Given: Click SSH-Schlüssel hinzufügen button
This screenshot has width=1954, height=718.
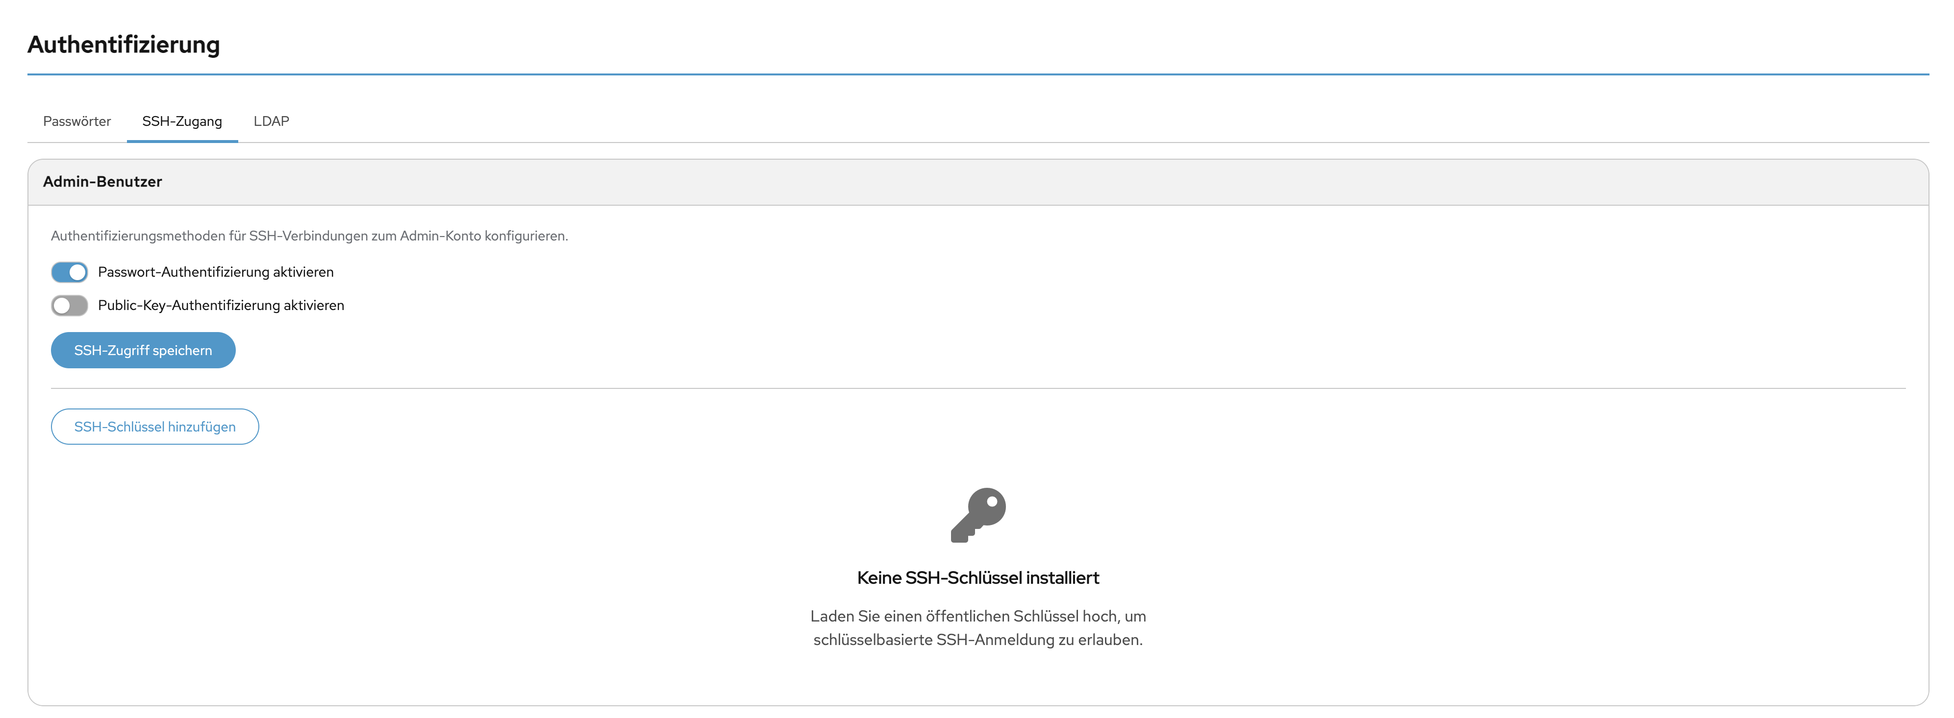Looking at the screenshot, I should pos(155,427).
